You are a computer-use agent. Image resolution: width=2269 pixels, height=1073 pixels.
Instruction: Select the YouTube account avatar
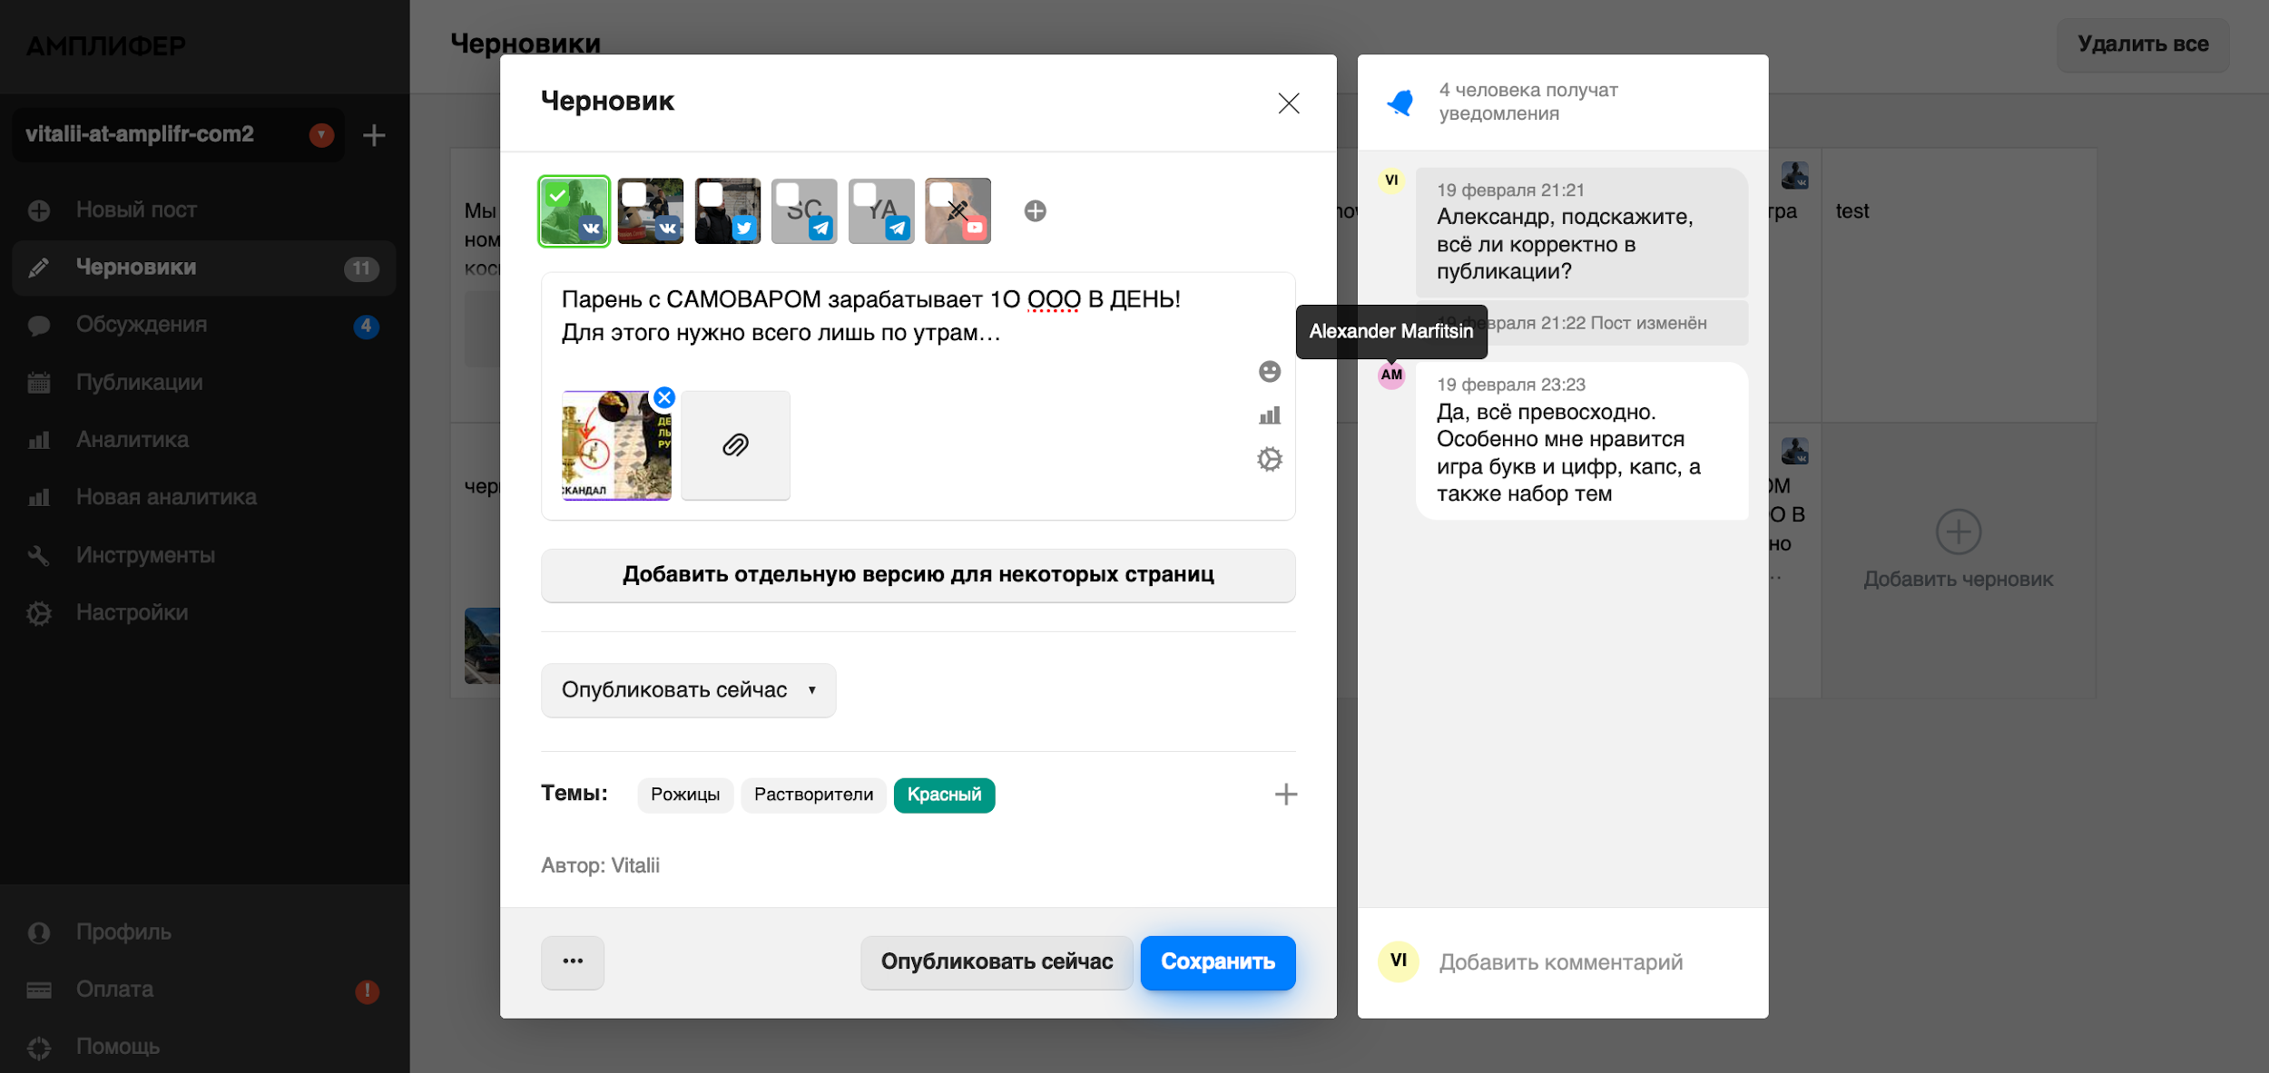tap(958, 210)
